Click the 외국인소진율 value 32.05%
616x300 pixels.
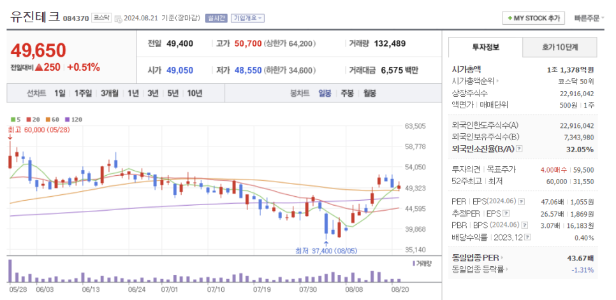[x=580, y=149]
